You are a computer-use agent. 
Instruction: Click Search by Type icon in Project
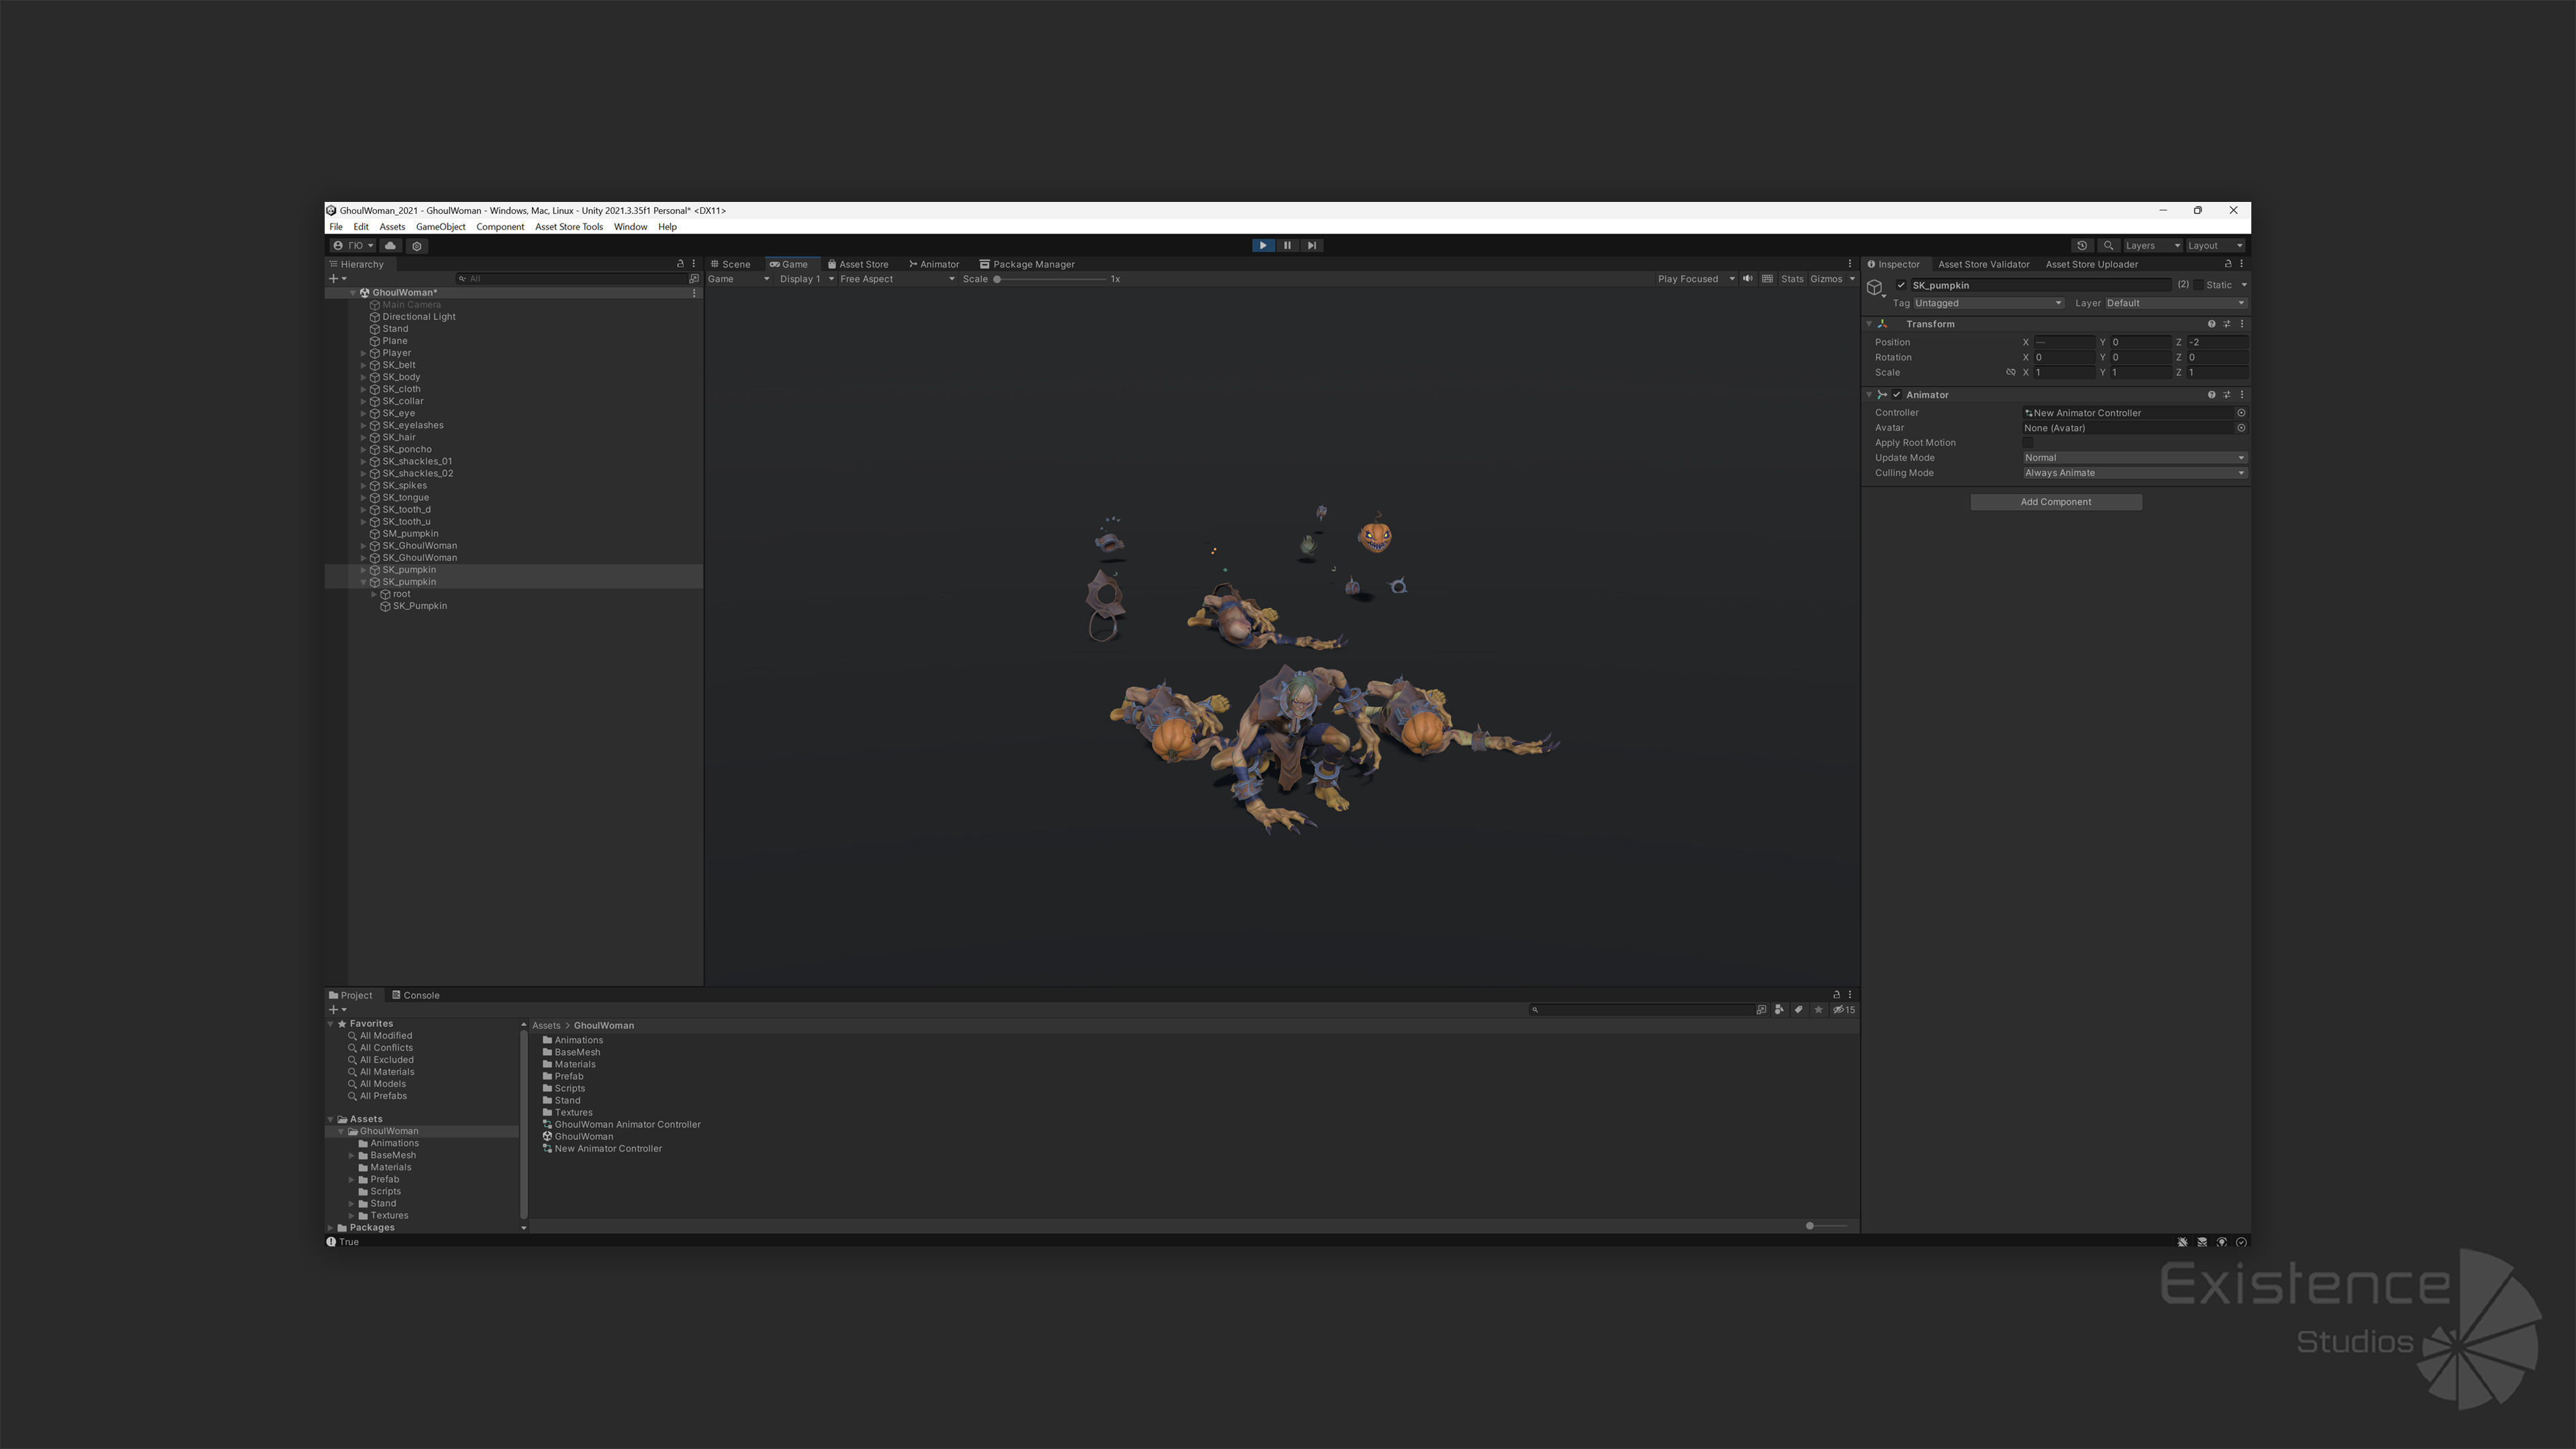click(1779, 1010)
